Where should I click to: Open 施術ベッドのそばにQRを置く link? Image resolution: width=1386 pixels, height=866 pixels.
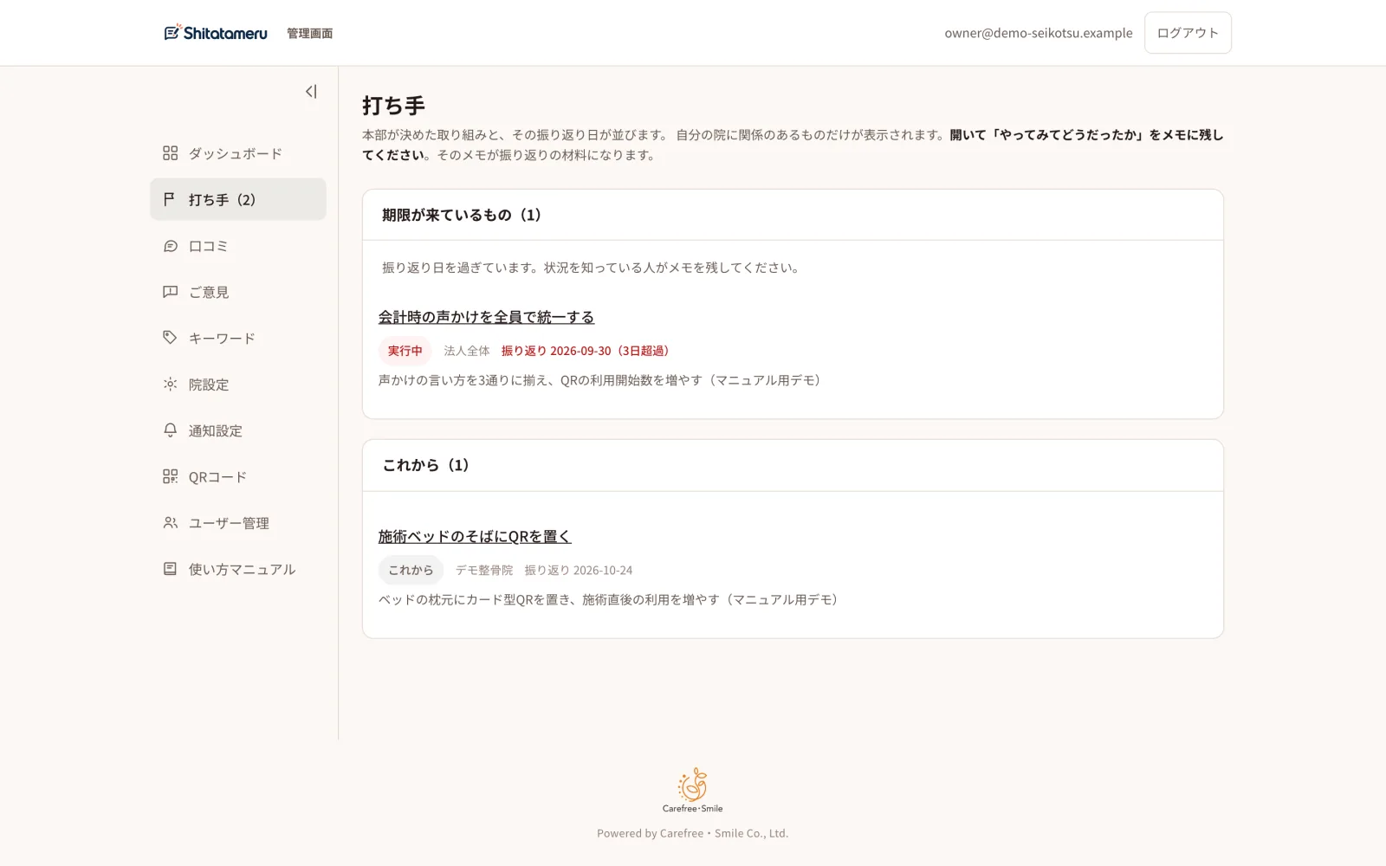pyautogui.click(x=475, y=537)
